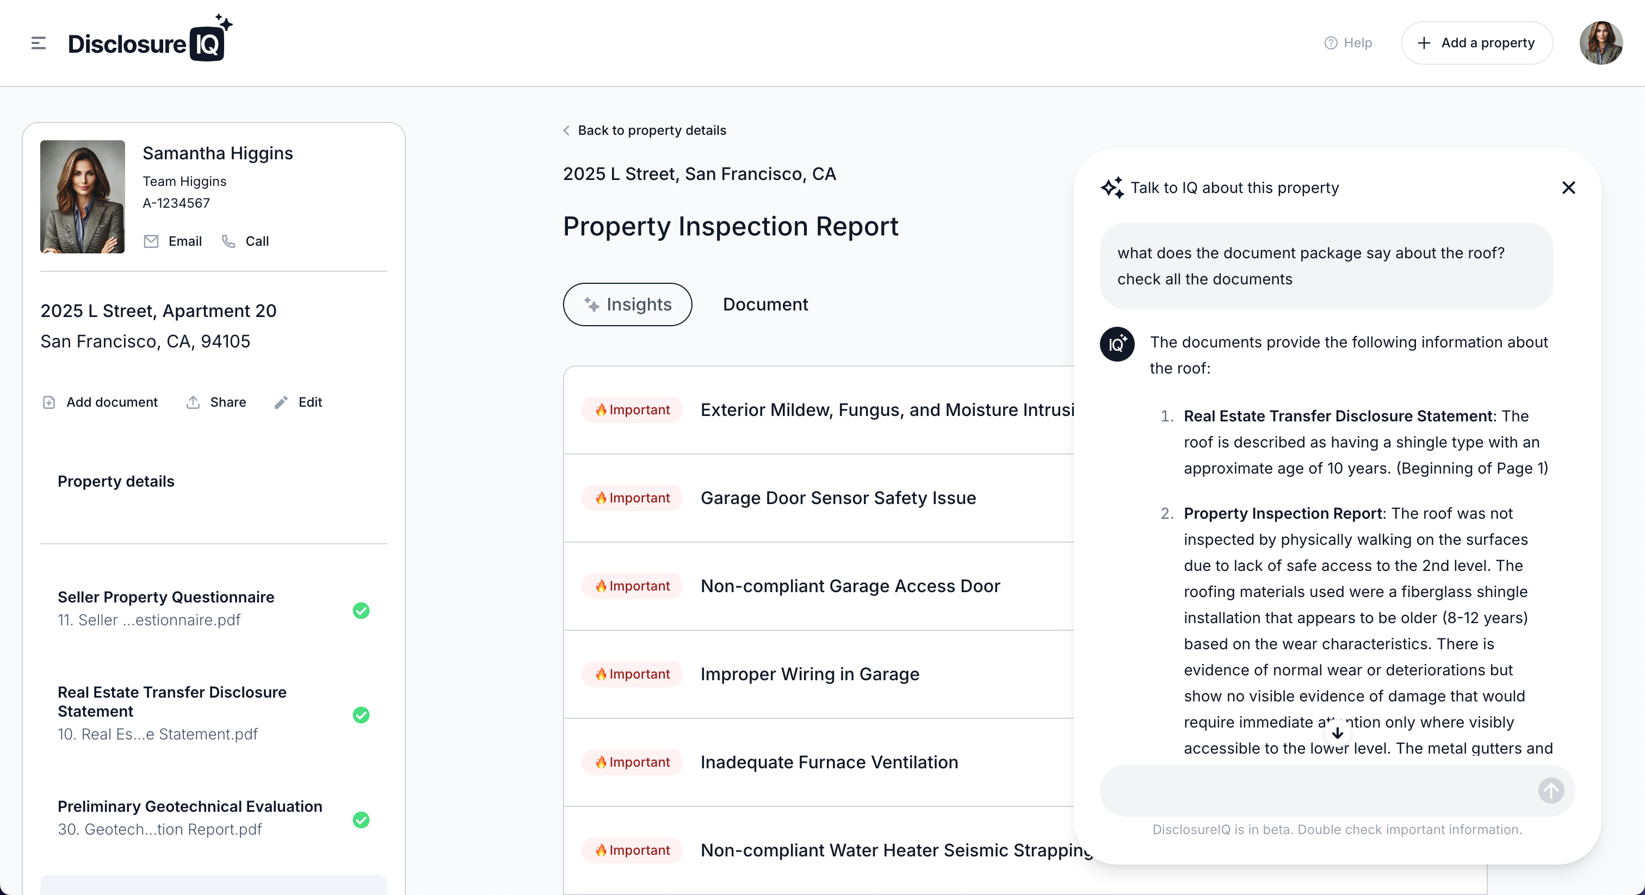Image resolution: width=1645 pixels, height=895 pixels.
Task: Open Real Estate Transfer Disclosure Statement
Action: (213, 713)
